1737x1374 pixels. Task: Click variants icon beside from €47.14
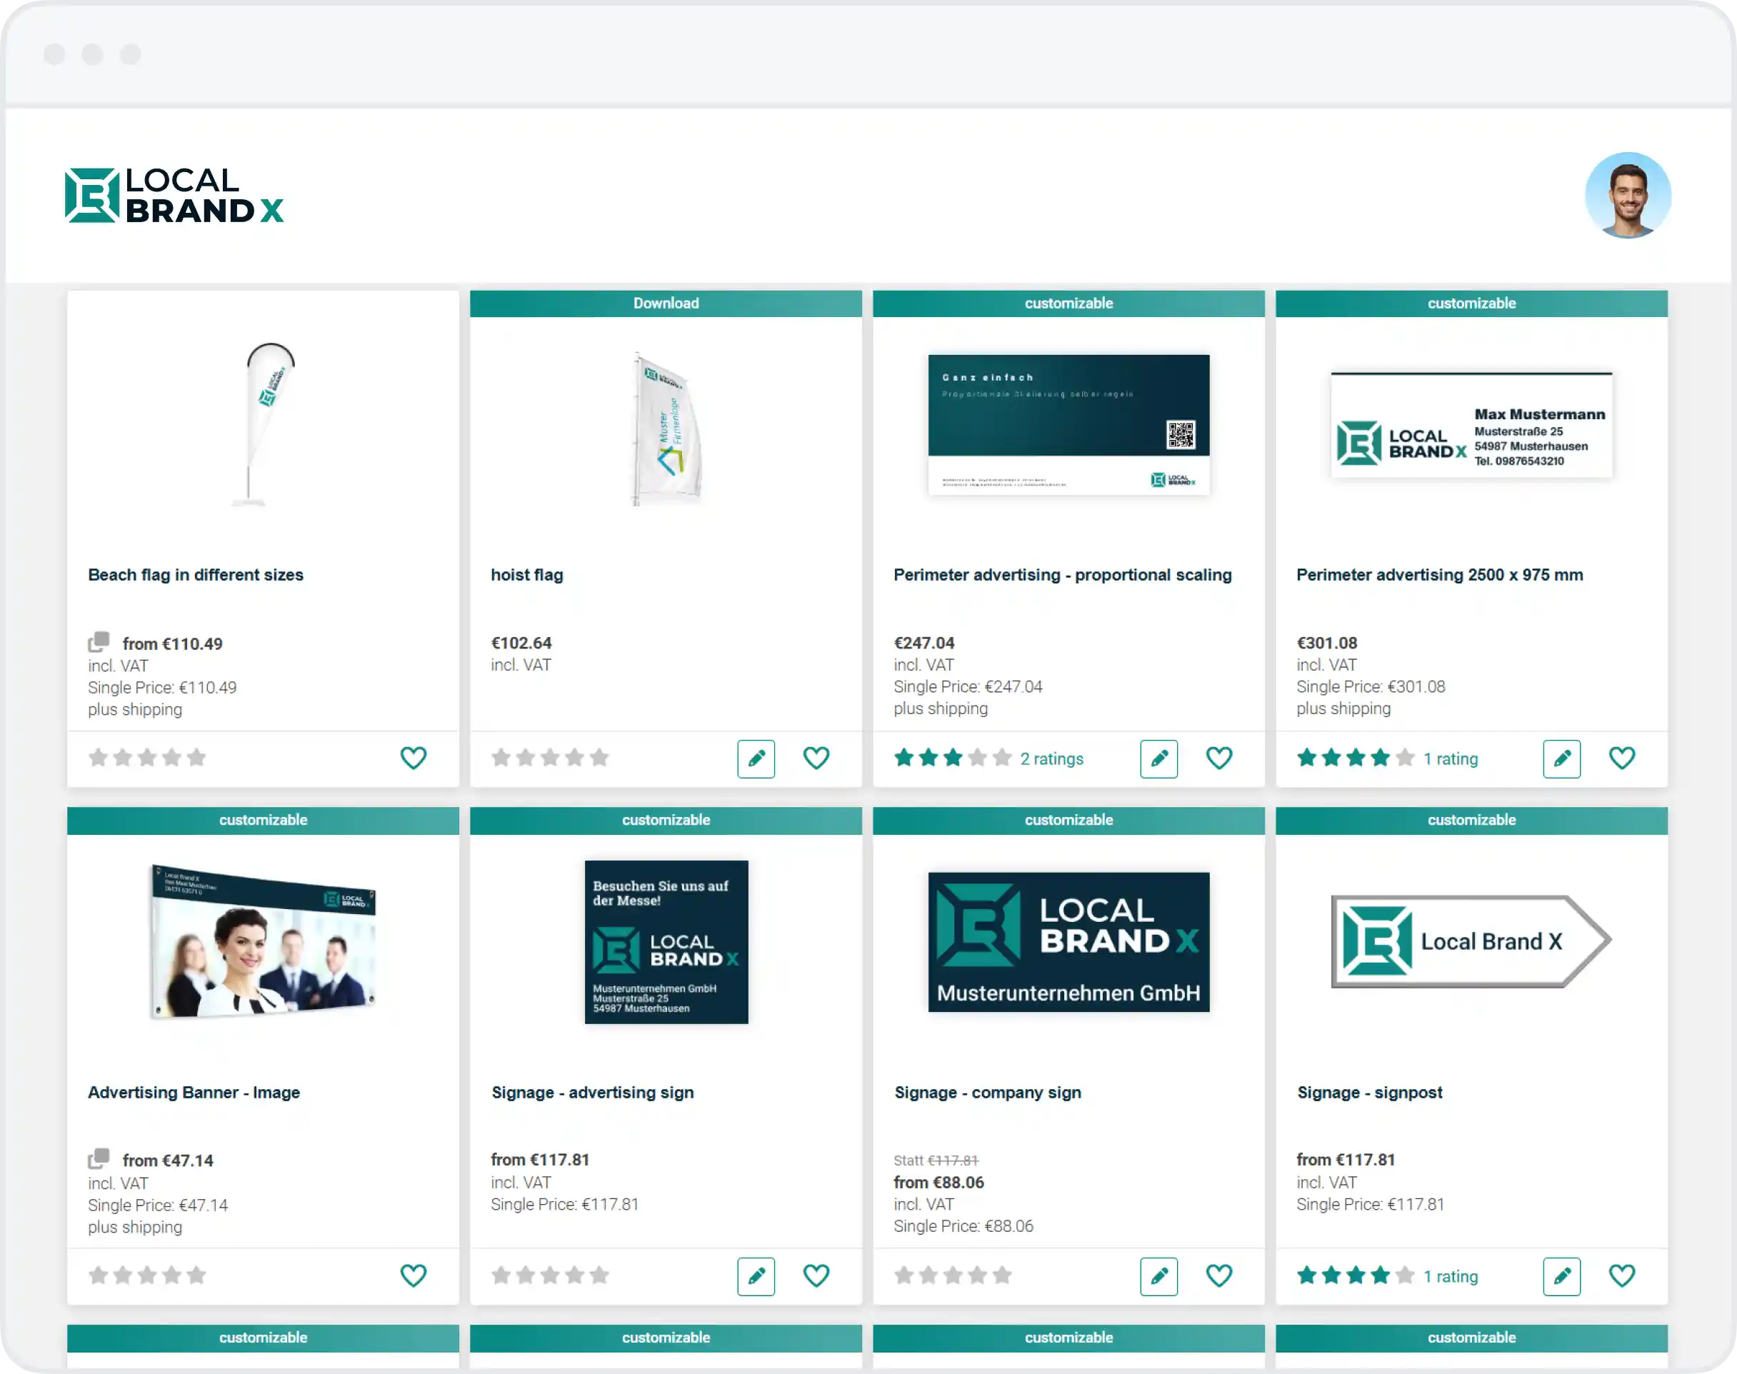[98, 1158]
